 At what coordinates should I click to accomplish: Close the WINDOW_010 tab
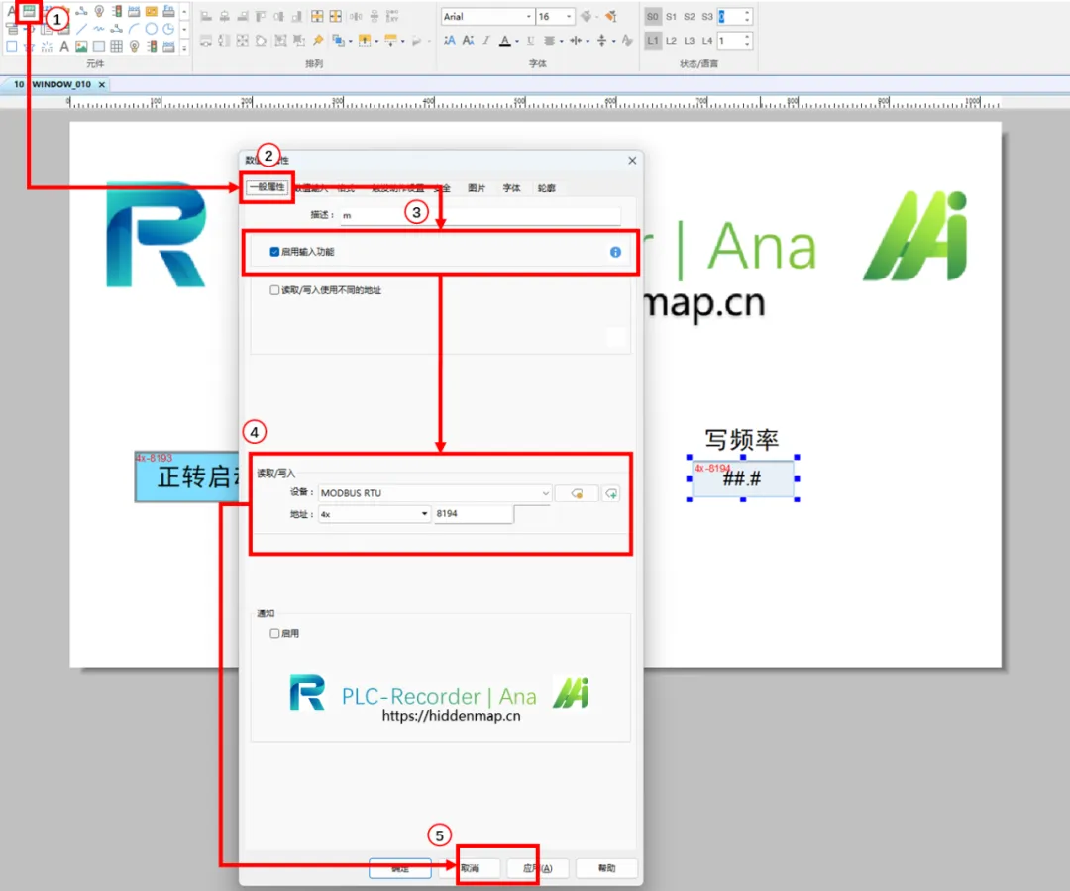102,84
